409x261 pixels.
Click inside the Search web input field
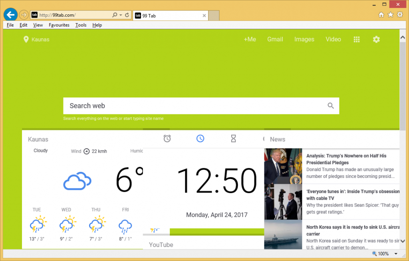point(192,106)
